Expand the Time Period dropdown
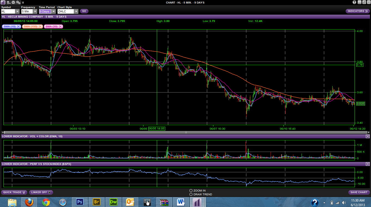This screenshot has width=371, height=207. coord(53,11)
